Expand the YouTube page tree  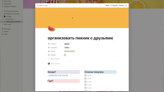coord(2,16)
